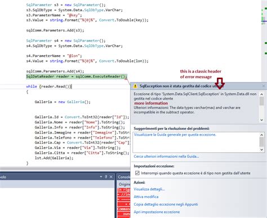Click 'Suggerimenti per la risoluzione dei problemi:' heading

pyautogui.click(x=171, y=128)
